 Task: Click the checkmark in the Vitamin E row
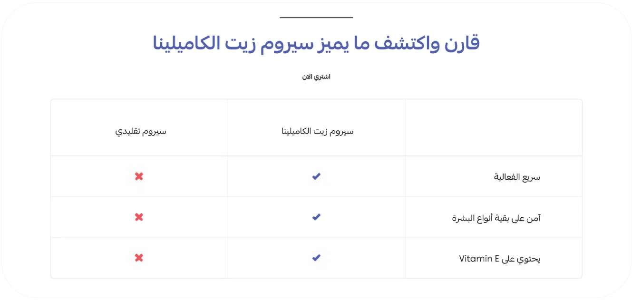(316, 258)
